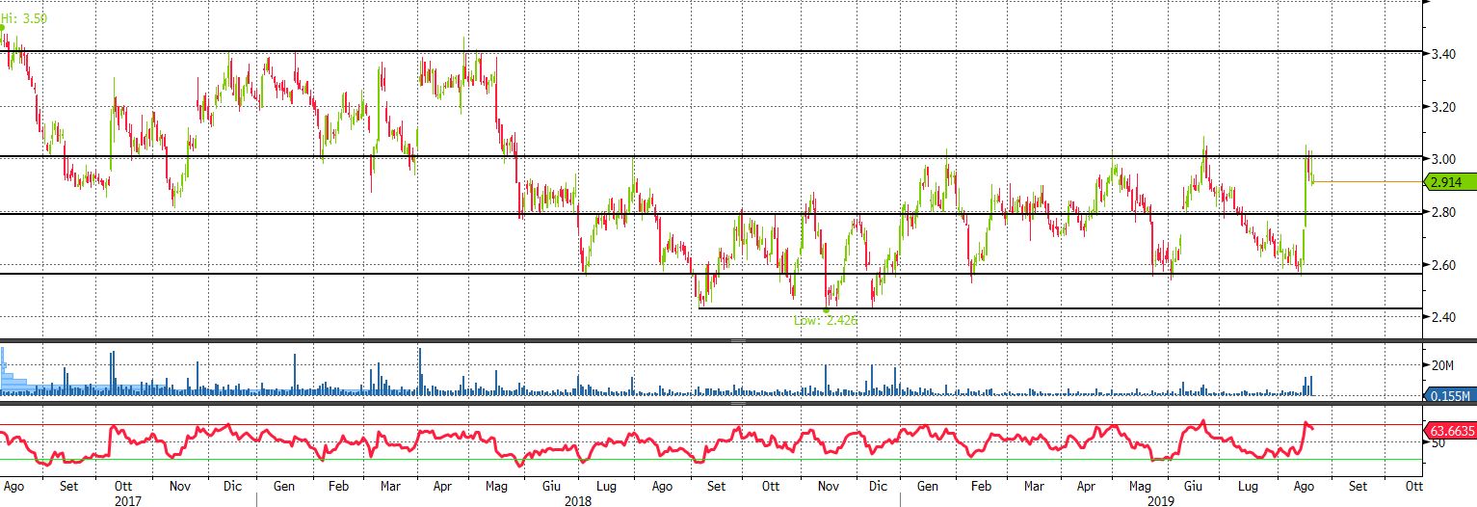The width and height of the screenshot is (1477, 507).
Task: Click the Mar 2019 month label
Action: point(1034,487)
